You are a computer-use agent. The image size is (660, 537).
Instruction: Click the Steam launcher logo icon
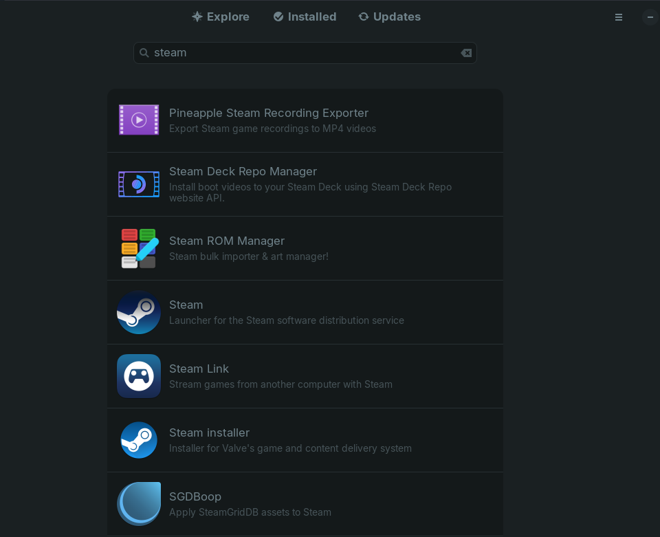[139, 312]
